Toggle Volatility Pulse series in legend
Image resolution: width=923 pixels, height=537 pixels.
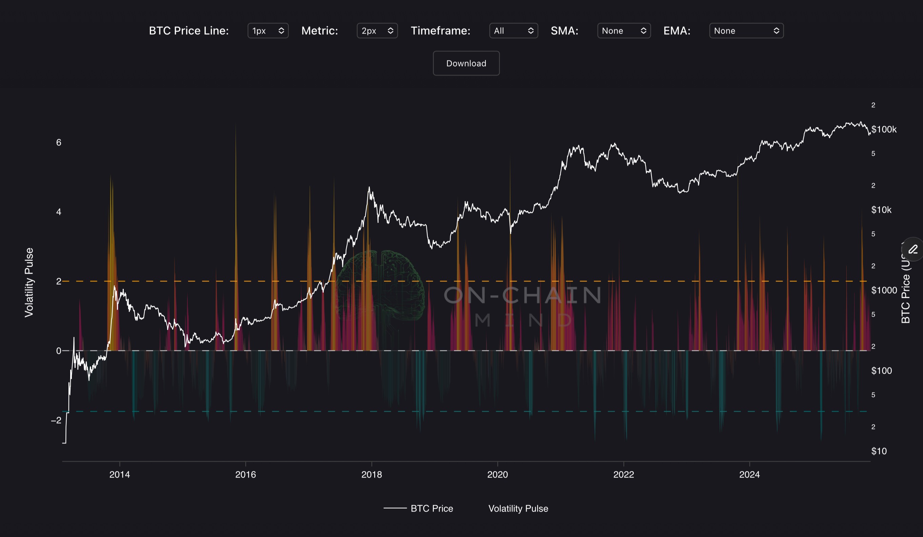click(x=518, y=509)
